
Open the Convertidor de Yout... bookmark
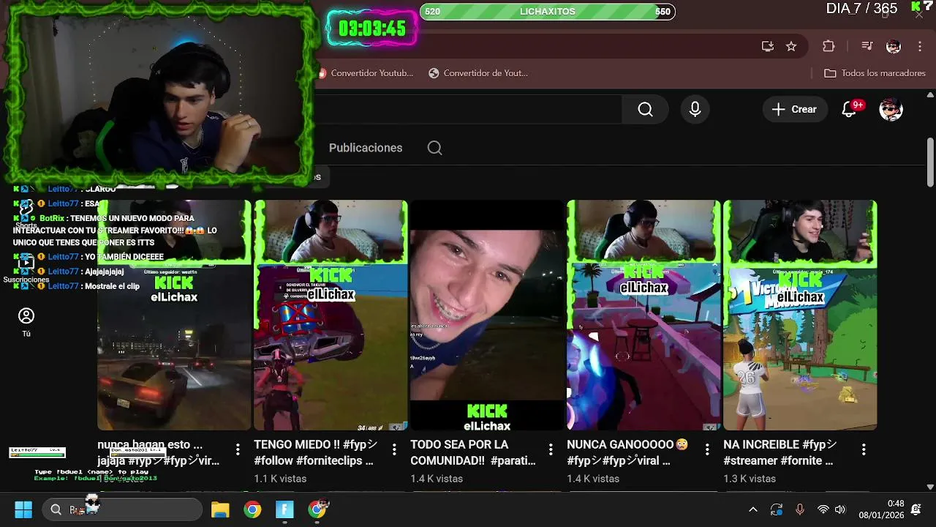478,73
